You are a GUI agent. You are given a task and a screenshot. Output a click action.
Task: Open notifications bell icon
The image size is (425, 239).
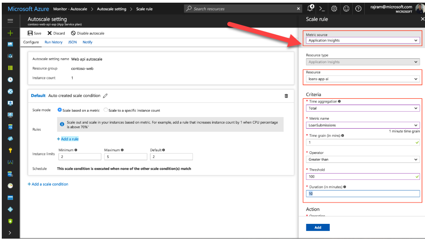pos(310,8)
